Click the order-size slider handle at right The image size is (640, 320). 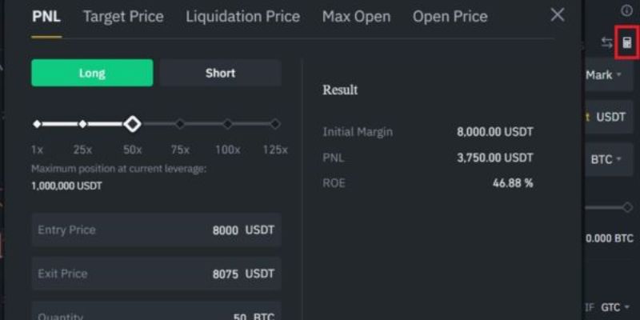tap(627, 207)
